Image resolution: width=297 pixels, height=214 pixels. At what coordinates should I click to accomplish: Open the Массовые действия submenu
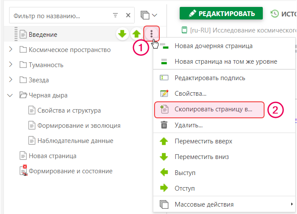click(203, 204)
